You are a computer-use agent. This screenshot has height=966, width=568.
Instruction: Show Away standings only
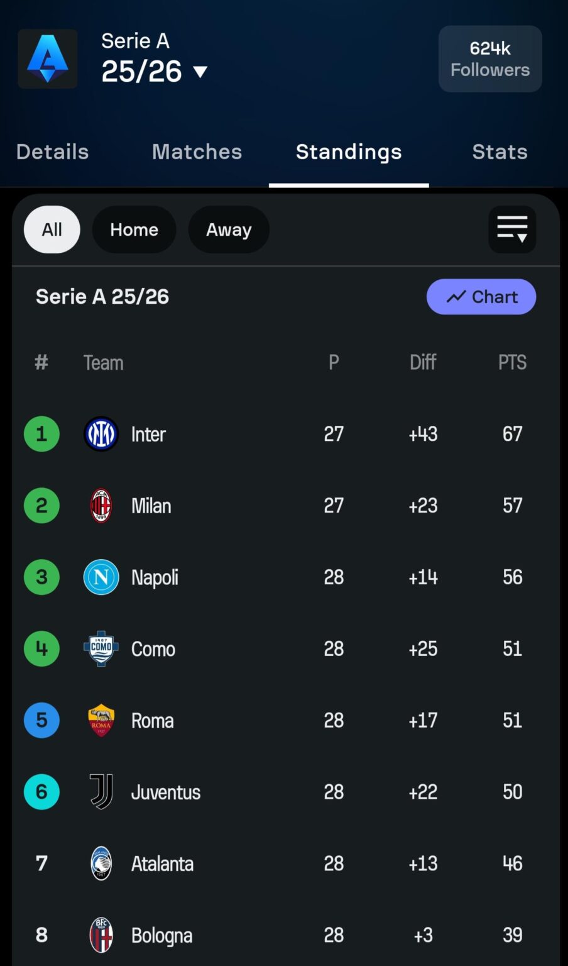[x=229, y=230]
